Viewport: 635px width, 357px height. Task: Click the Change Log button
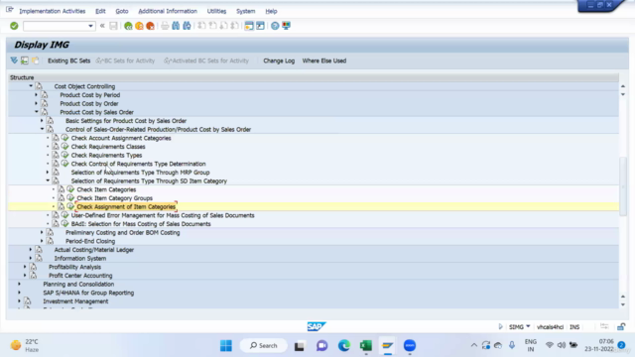[279, 60]
